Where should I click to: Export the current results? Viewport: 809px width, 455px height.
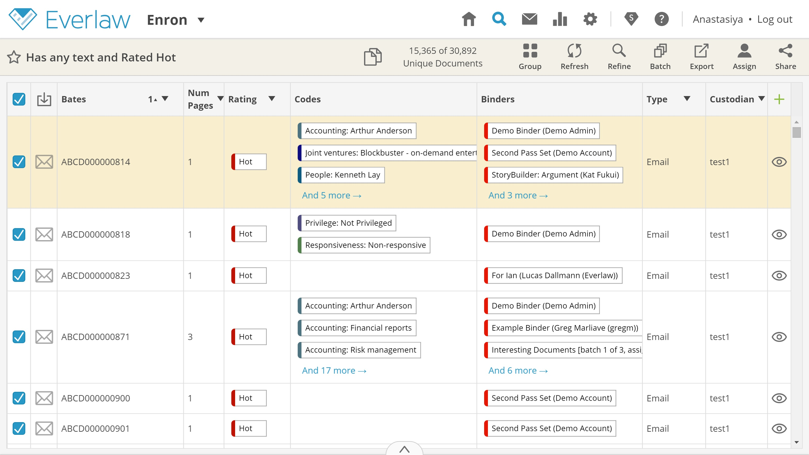(702, 57)
